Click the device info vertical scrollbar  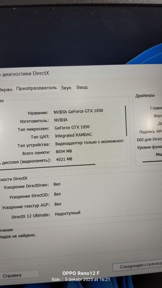pos(126,121)
